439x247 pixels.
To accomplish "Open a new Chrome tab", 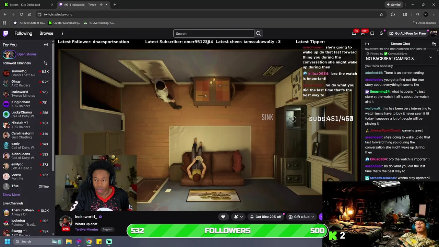I will [115, 5].
